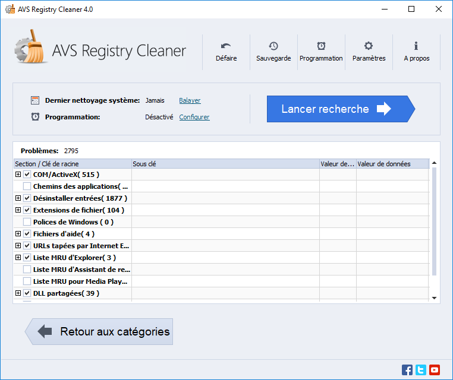Click the AVS Registry Cleaner broom logo
This screenshot has width=453, height=380.
[30, 47]
